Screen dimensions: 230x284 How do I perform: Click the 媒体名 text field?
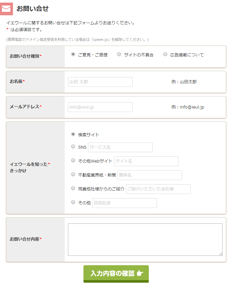pyautogui.click(x=150, y=175)
